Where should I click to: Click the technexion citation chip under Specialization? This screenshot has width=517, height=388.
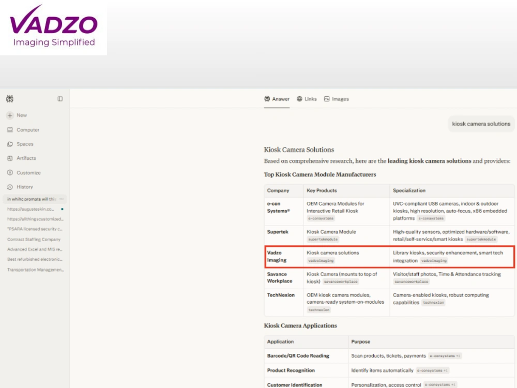pos(433,303)
